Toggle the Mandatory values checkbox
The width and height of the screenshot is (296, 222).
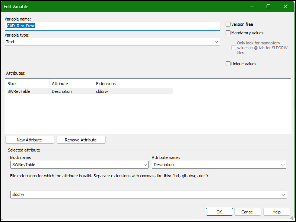(x=228, y=33)
